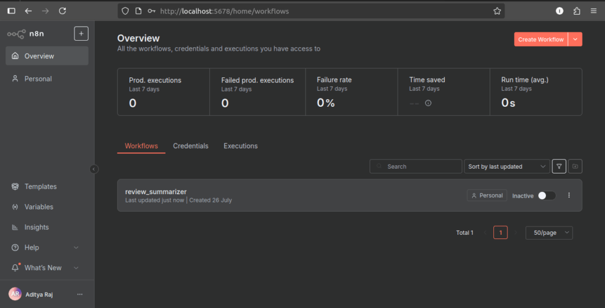Collapse the sidebar with the arrow handle
This screenshot has width=605, height=308.
[93, 169]
